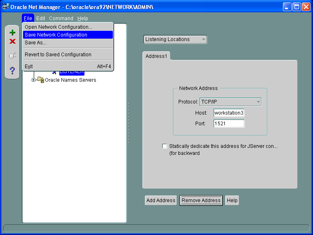Click the Add Address button
Viewport: 313px width, 235px height.
click(161, 200)
